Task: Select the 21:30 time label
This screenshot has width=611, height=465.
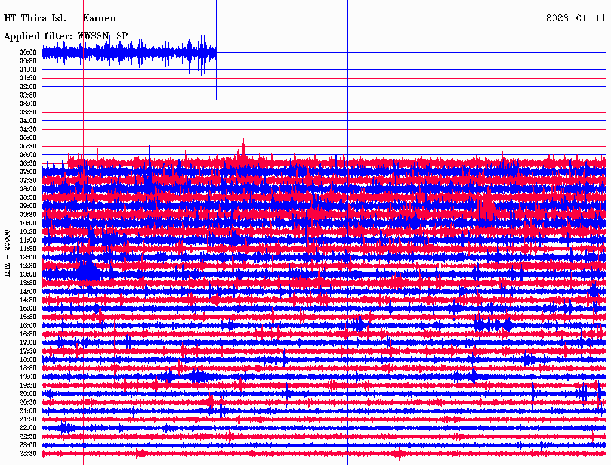Action: click(x=28, y=420)
